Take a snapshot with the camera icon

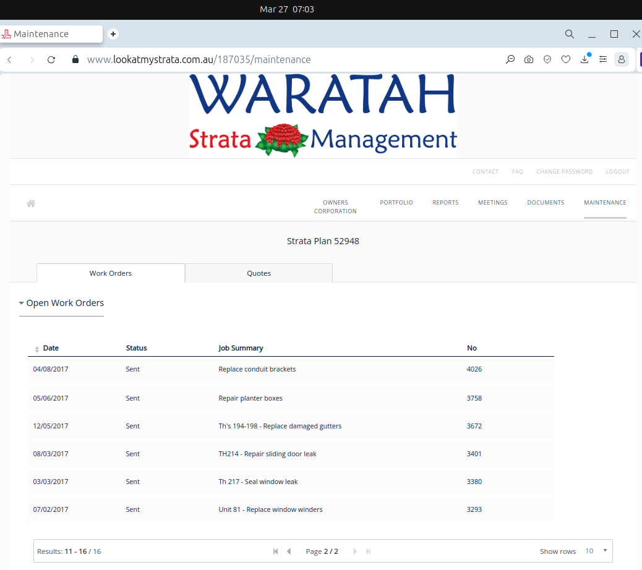click(x=529, y=60)
